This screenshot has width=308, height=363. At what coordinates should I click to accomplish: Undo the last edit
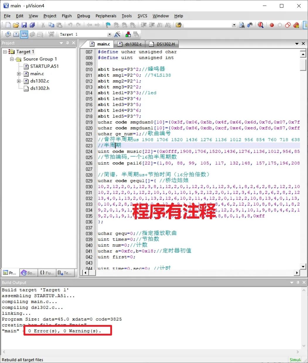pyautogui.click(x=70, y=25)
